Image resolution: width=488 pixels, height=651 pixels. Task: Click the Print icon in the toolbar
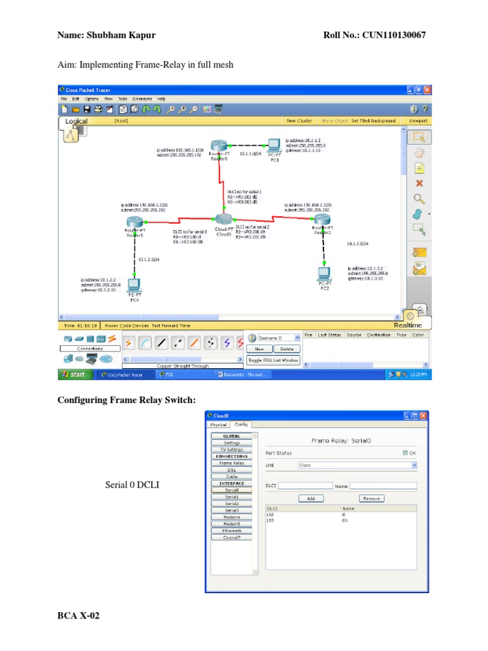(98, 109)
